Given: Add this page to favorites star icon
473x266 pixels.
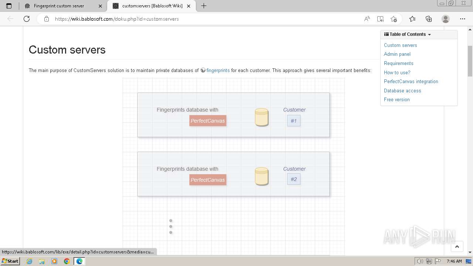Looking at the screenshot, I should (x=394, y=19).
